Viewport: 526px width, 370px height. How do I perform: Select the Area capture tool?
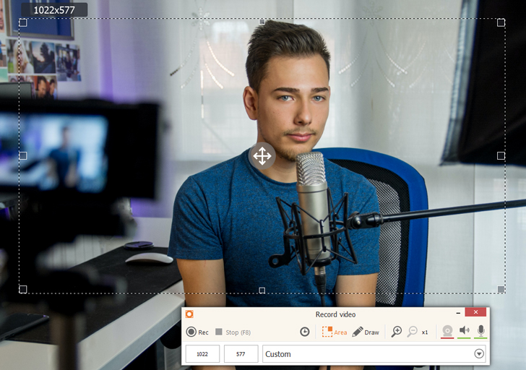(x=334, y=332)
